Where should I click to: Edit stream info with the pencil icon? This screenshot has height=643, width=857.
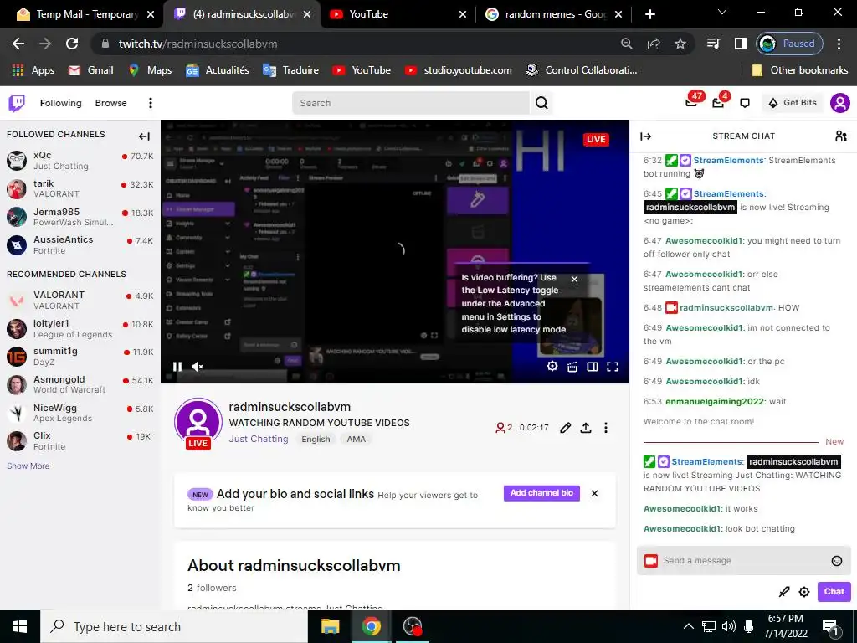[x=566, y=428]
